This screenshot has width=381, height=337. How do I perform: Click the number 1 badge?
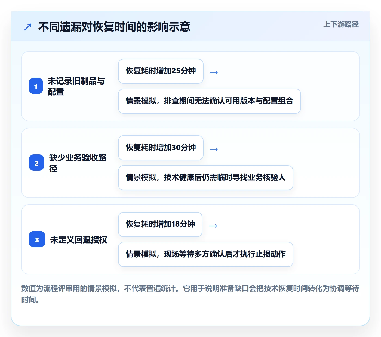tap(36, 86)
